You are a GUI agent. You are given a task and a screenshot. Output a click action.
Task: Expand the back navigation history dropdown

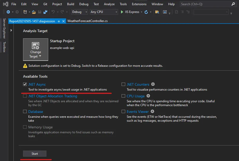[13, 12]
